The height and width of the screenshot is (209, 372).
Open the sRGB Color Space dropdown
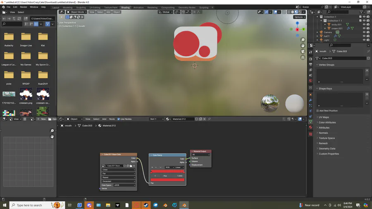click(x=124, y=185)
